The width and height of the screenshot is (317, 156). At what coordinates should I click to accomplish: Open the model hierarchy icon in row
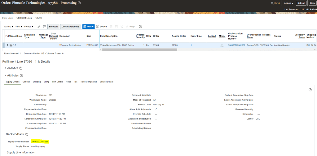(222, 45)
